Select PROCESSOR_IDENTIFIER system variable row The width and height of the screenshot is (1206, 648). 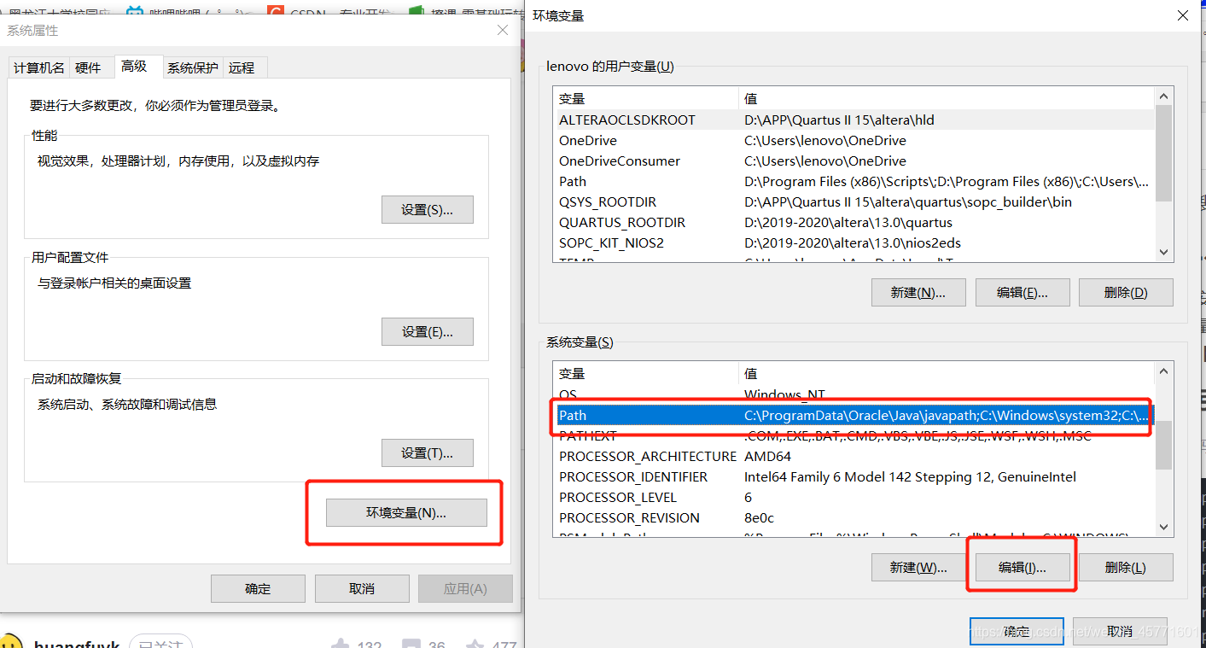point(854,477)
